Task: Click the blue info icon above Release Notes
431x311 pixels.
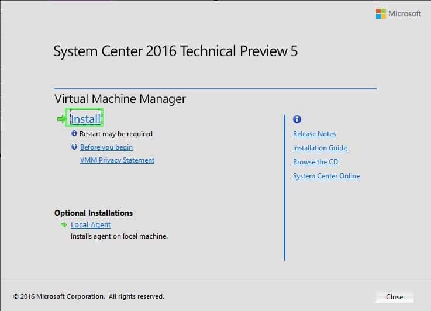Action: pyautogui.click(x=297, y=119)
